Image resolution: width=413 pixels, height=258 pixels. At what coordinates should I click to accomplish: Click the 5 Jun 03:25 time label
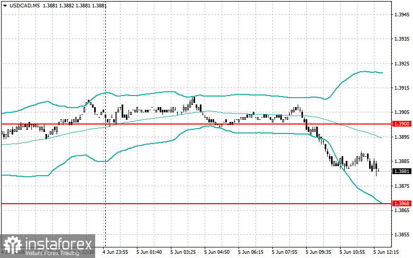(183, 252)
